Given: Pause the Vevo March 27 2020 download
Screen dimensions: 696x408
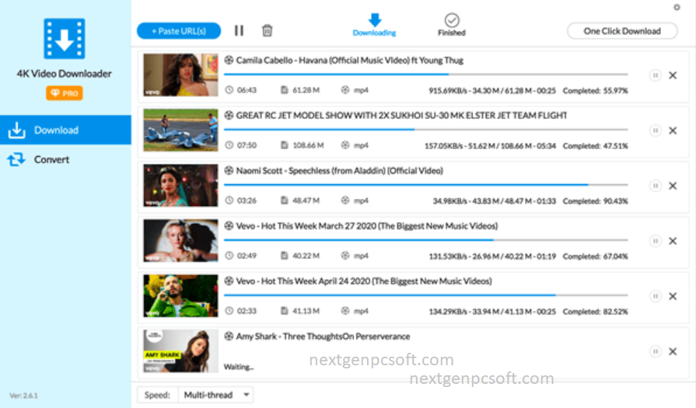Looking at the screenshot, I should (x=655, y=241).
